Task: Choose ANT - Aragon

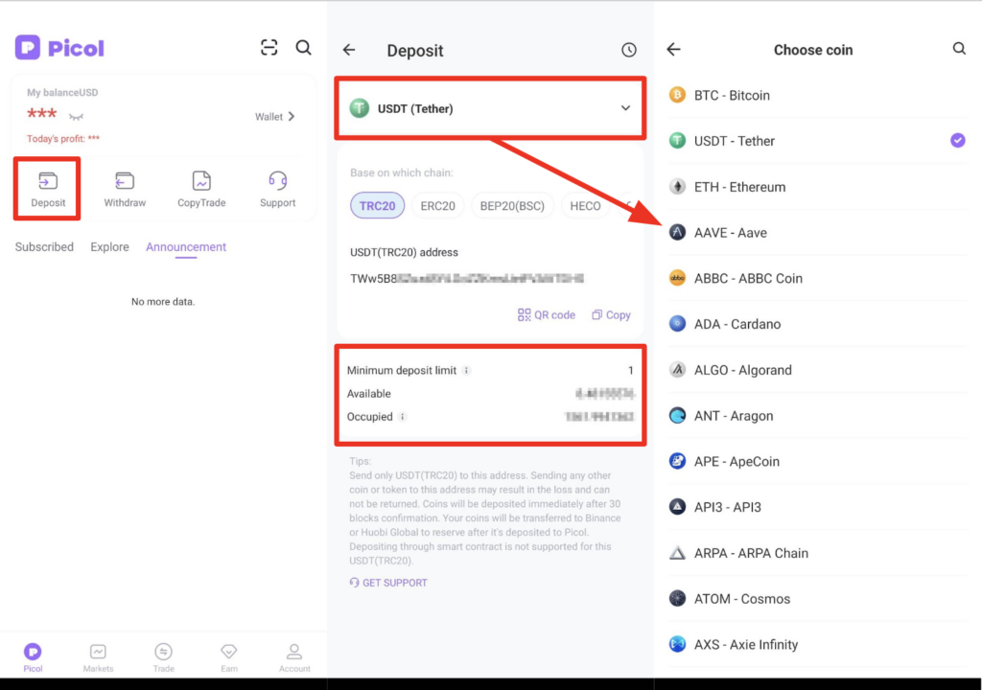Action: (x=818, y=416)
